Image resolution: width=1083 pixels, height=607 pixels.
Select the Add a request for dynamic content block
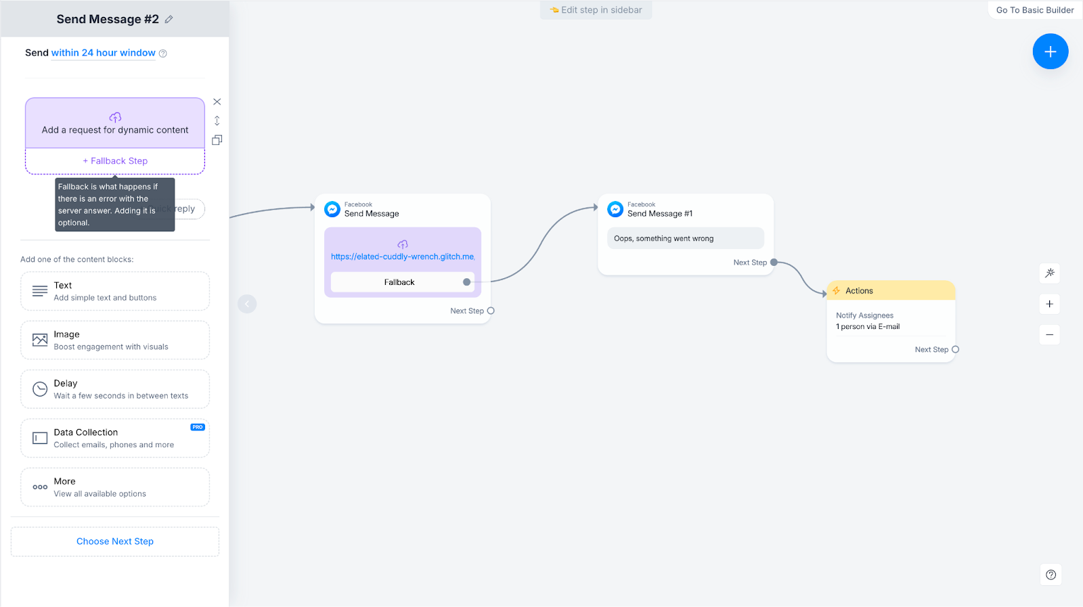[115, 123]
